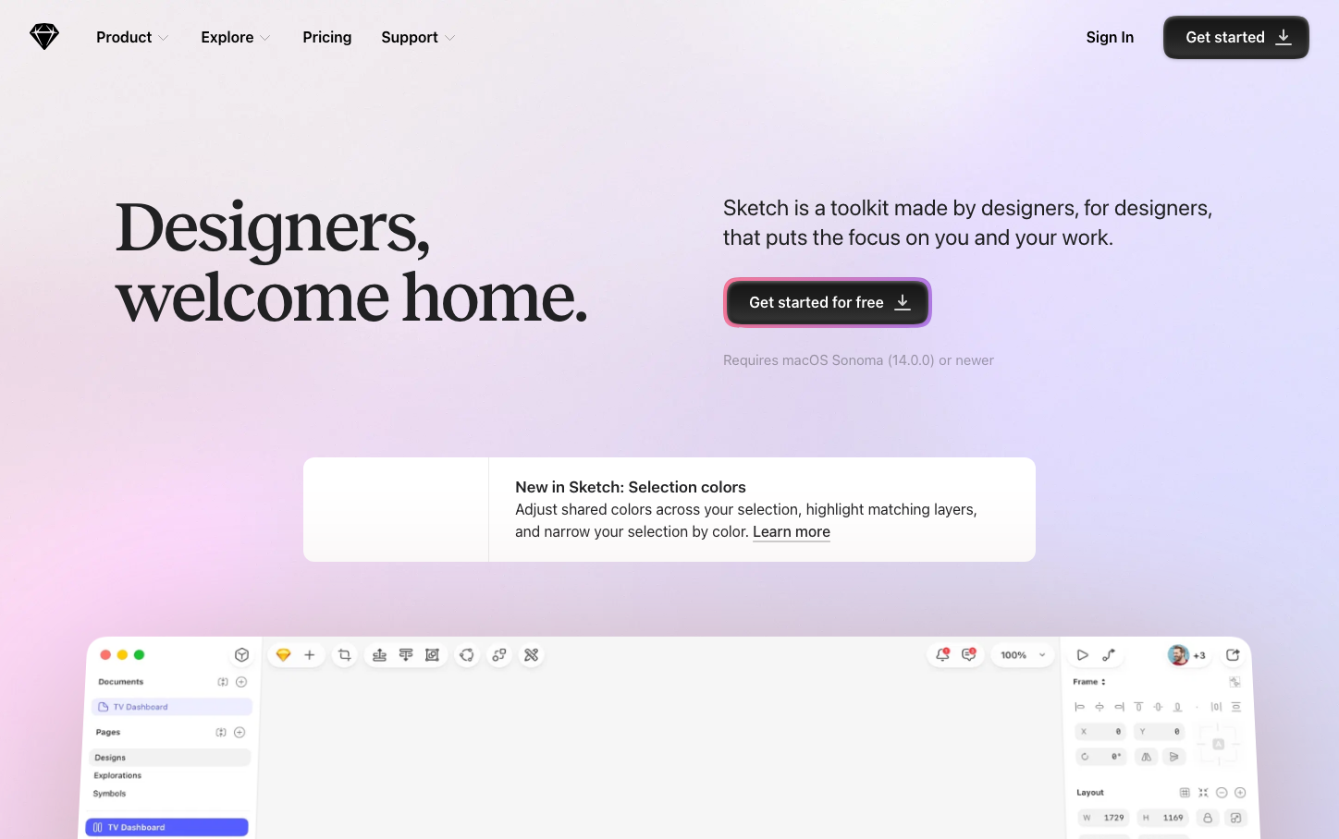1339x839 pixels.
Task: Toggle the flip horizontal button
Action: tap(1147, 757)
